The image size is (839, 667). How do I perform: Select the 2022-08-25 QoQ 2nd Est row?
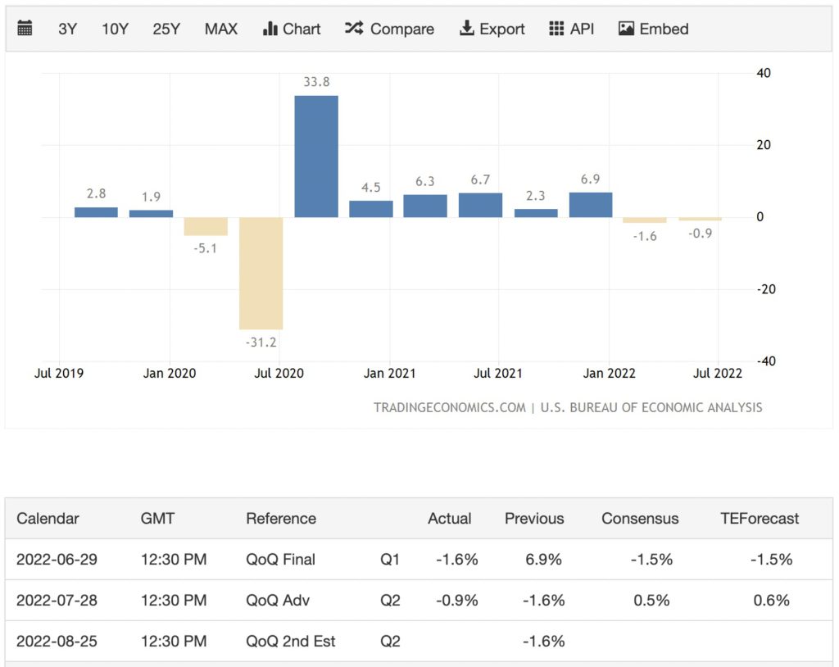click(290, 641)
